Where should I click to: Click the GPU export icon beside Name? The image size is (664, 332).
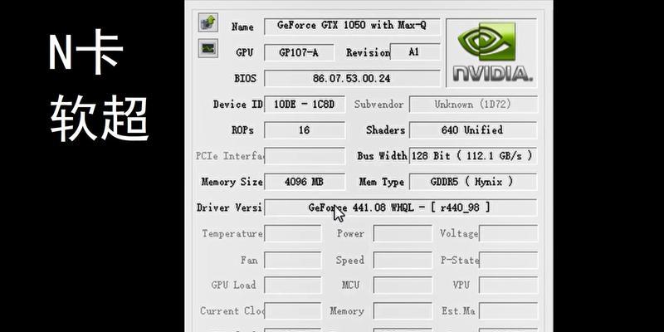(x=208, y=22)
